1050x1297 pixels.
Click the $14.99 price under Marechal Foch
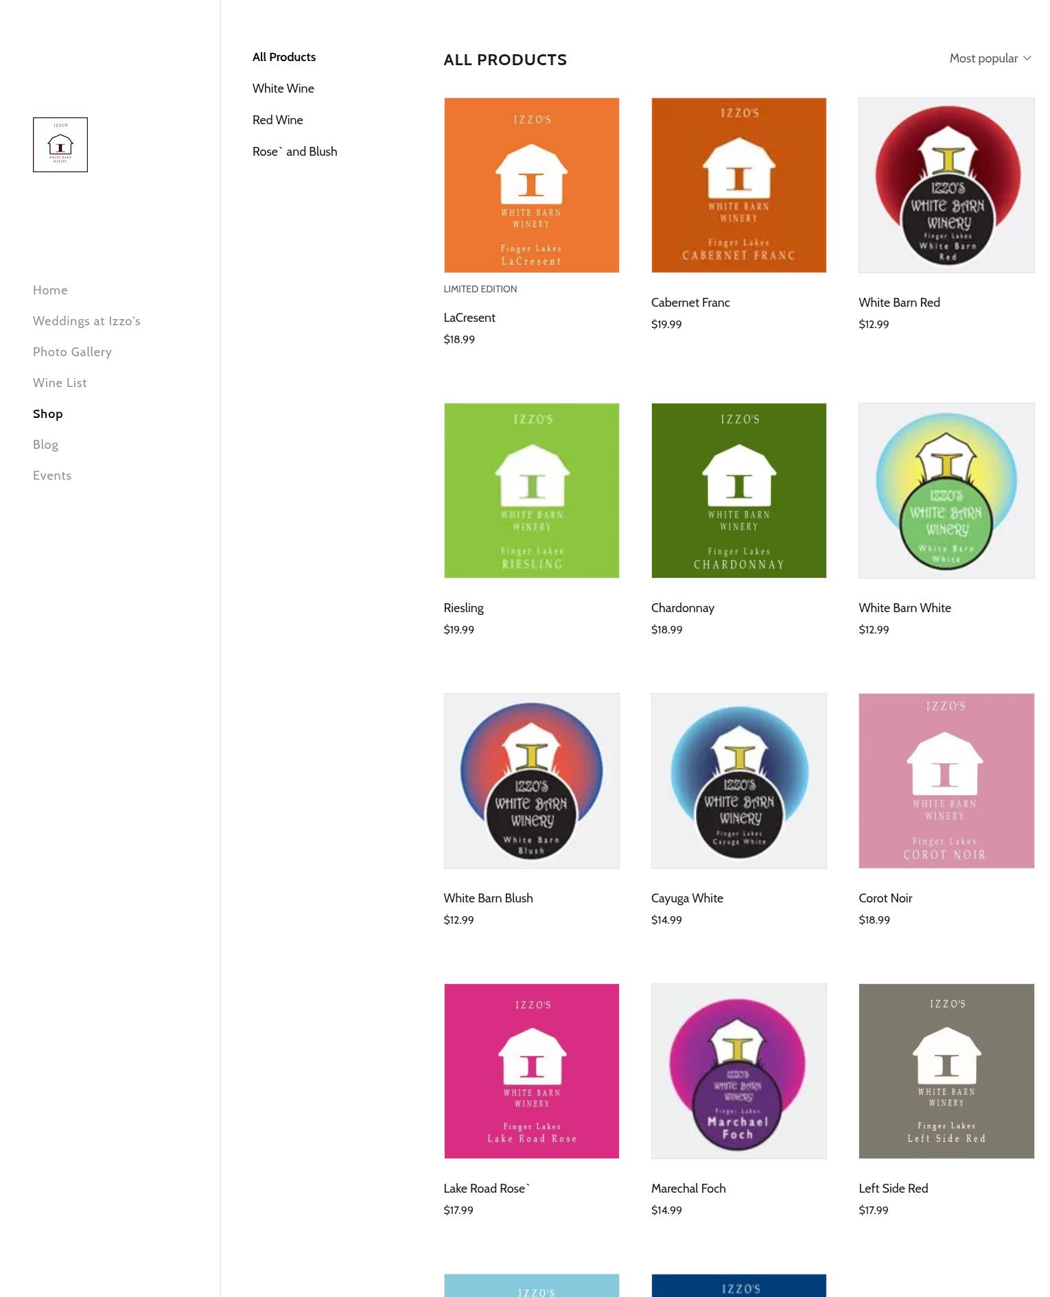click(666, 1211)
